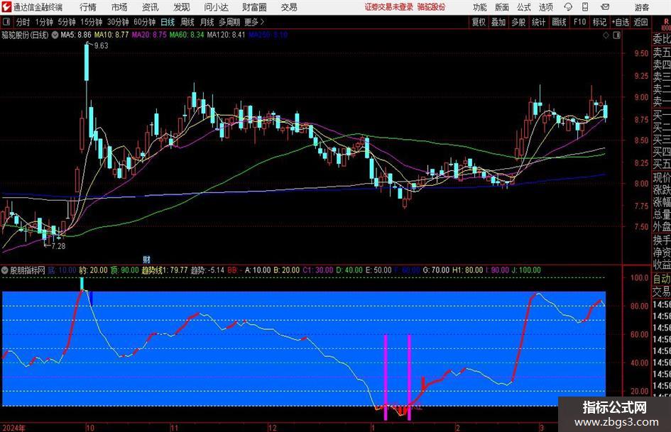Open the customer service headset icon
The image size is (671, 432).
(x=568, y=7)
